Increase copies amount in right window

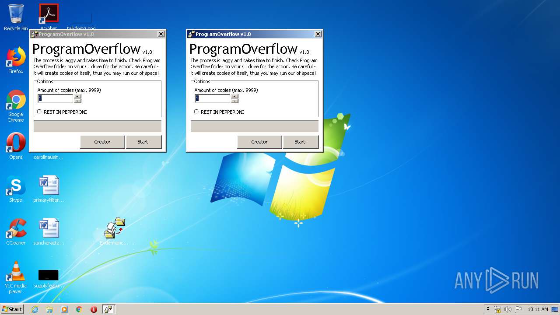click(x=234, y=96)
